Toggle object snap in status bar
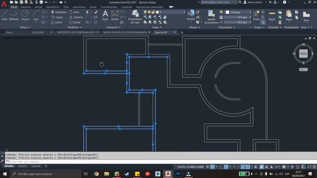The image size is (317, 178). tap(248, 167)
